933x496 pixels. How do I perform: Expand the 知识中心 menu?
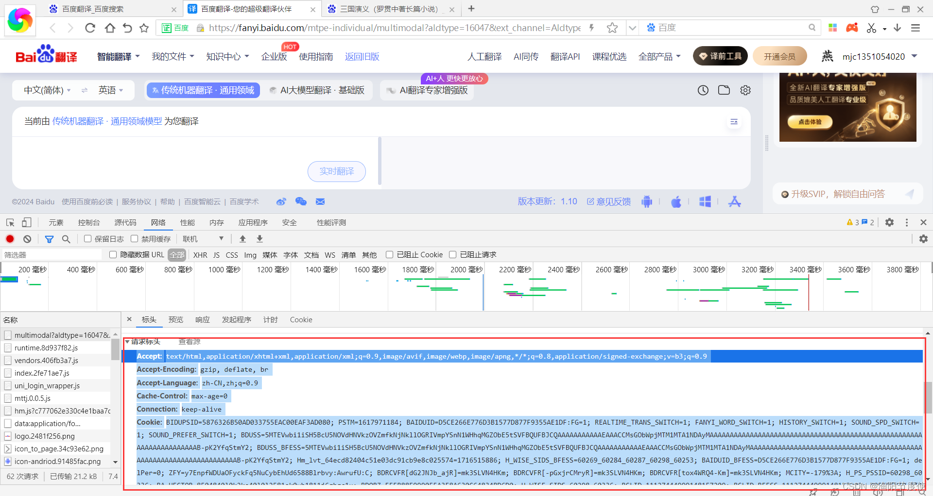click(x=227, y=57)
